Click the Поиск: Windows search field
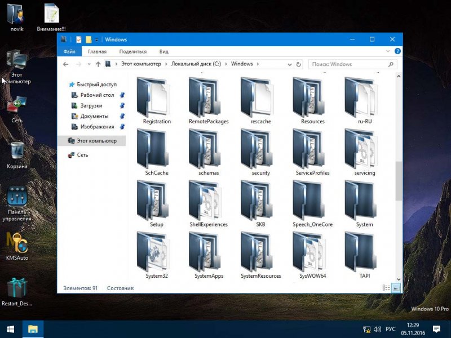 353,64
